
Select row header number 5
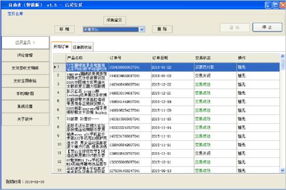coord(59,101)
